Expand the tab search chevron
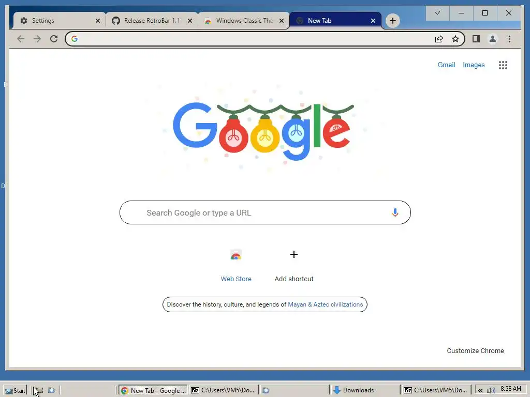Screen dimensions: 530x397 click(437, 13)
